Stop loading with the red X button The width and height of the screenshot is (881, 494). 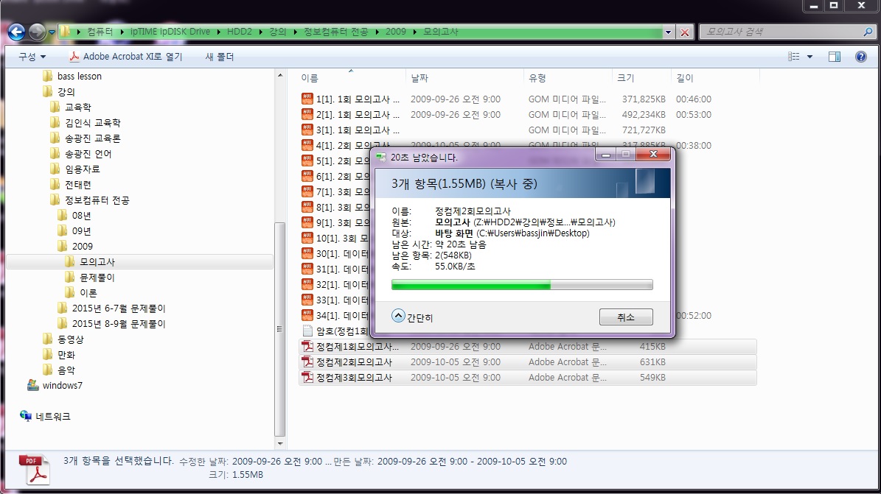coord(684,32)
